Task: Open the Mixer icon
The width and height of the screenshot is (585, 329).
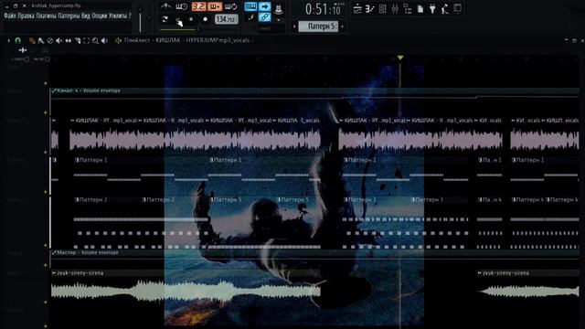Action: pyautogui.click(x=395, y=9)
